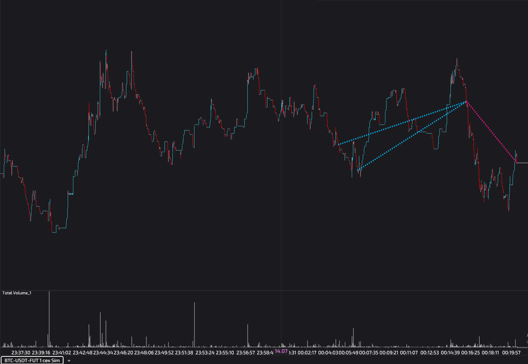Click the 23:55:10 time axis label
The height and width of the screenshot is (364, 528).
coord(225,353)
